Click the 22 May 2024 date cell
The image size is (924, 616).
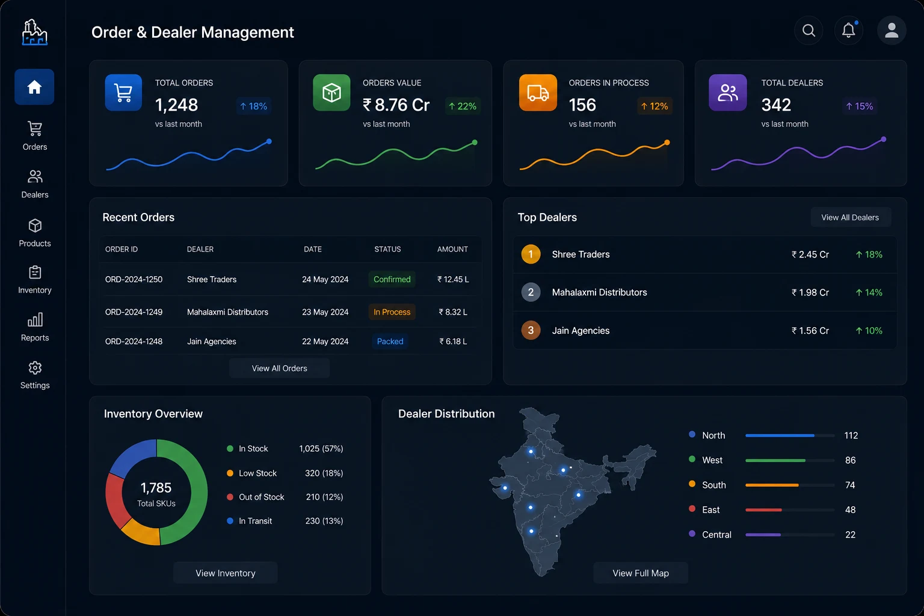pos(325,341)
